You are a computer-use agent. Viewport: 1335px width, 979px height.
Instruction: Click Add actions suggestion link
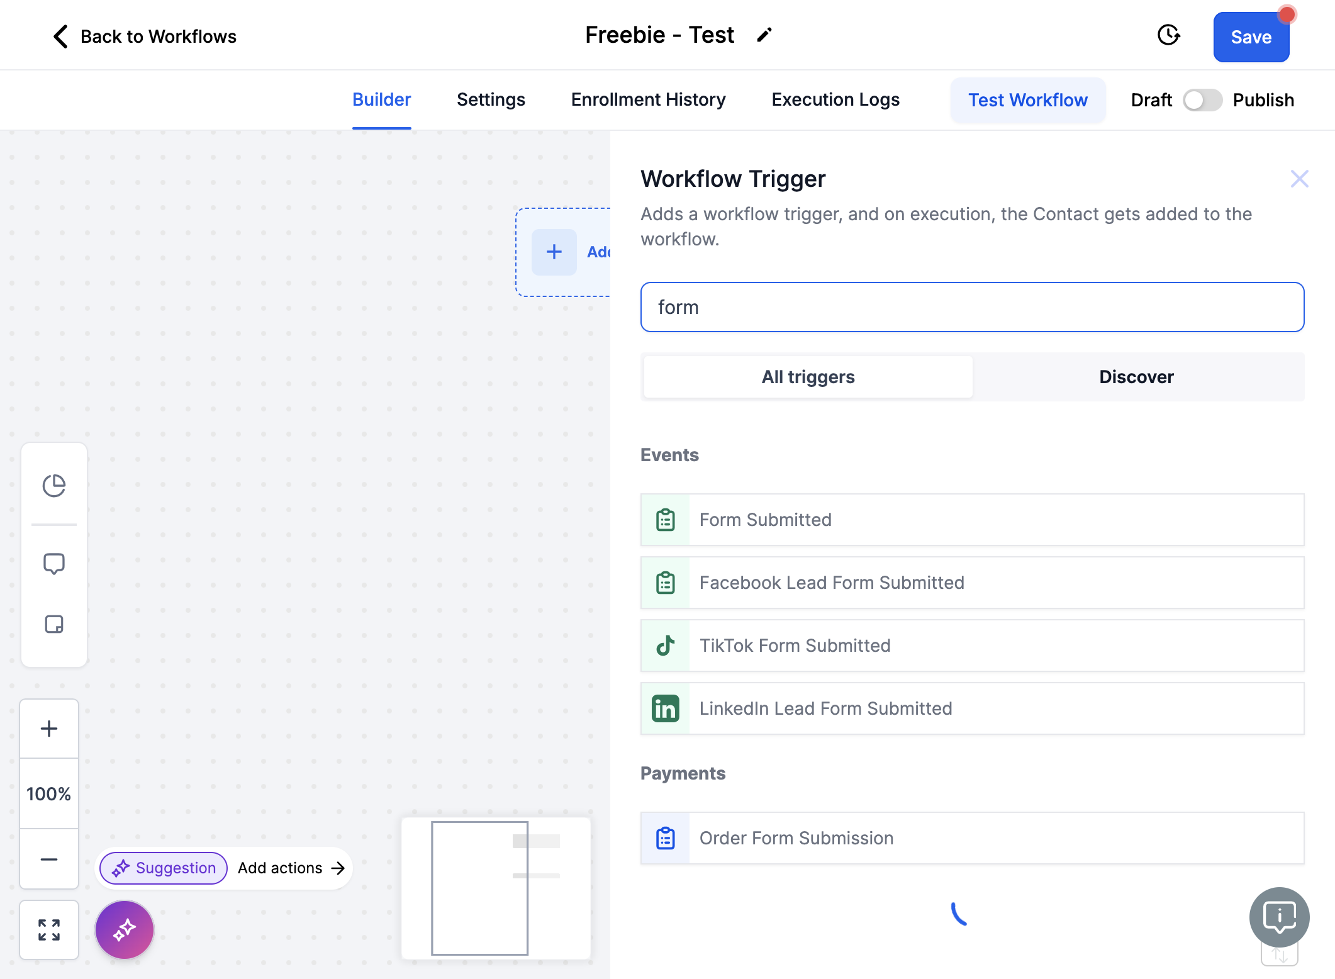291,868
